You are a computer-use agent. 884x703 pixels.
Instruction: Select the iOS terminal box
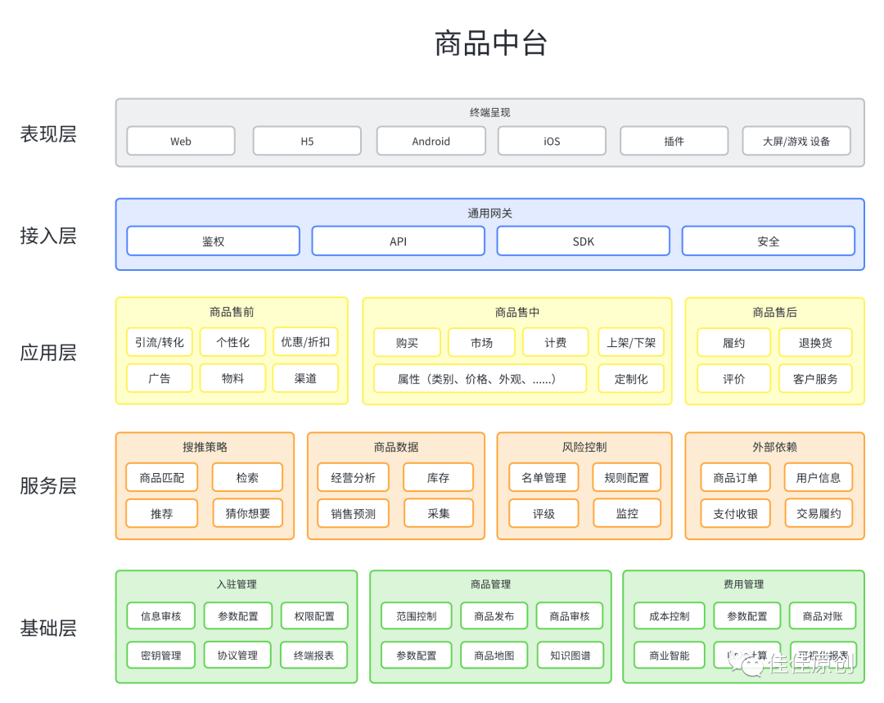pyautogui.click(x=552, y=141)
